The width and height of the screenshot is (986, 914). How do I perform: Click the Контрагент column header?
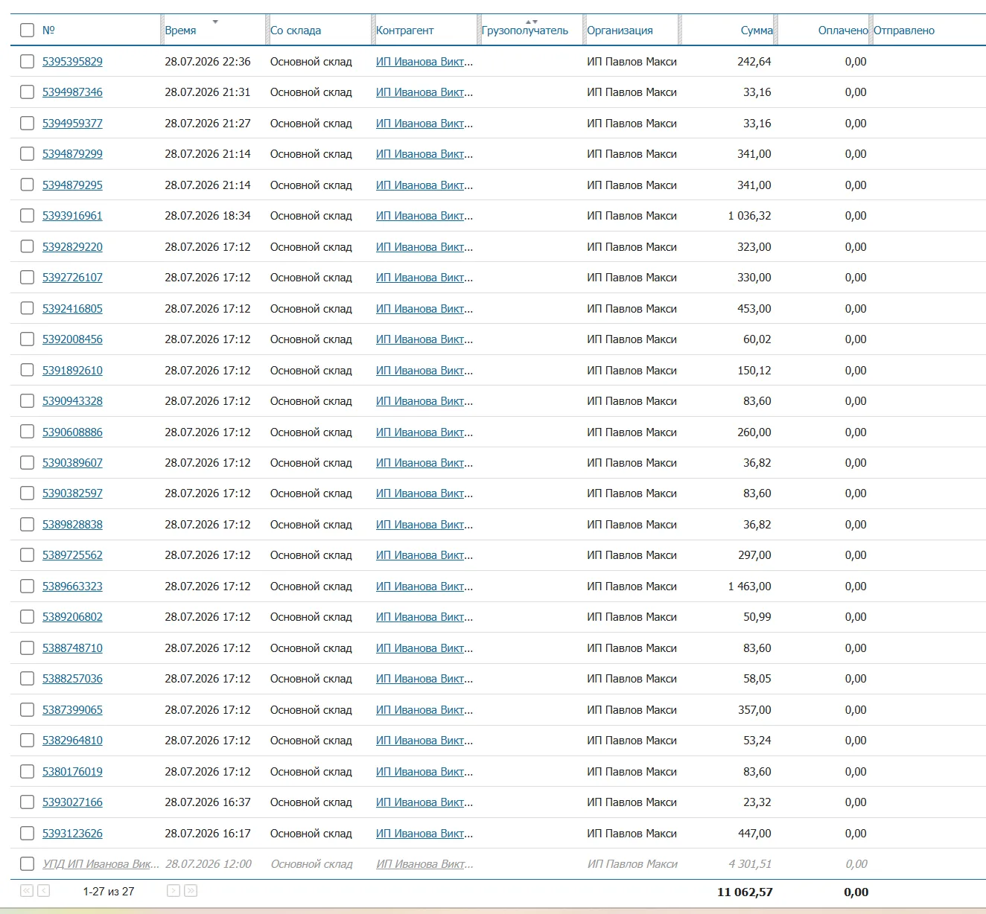click(404, 31)
